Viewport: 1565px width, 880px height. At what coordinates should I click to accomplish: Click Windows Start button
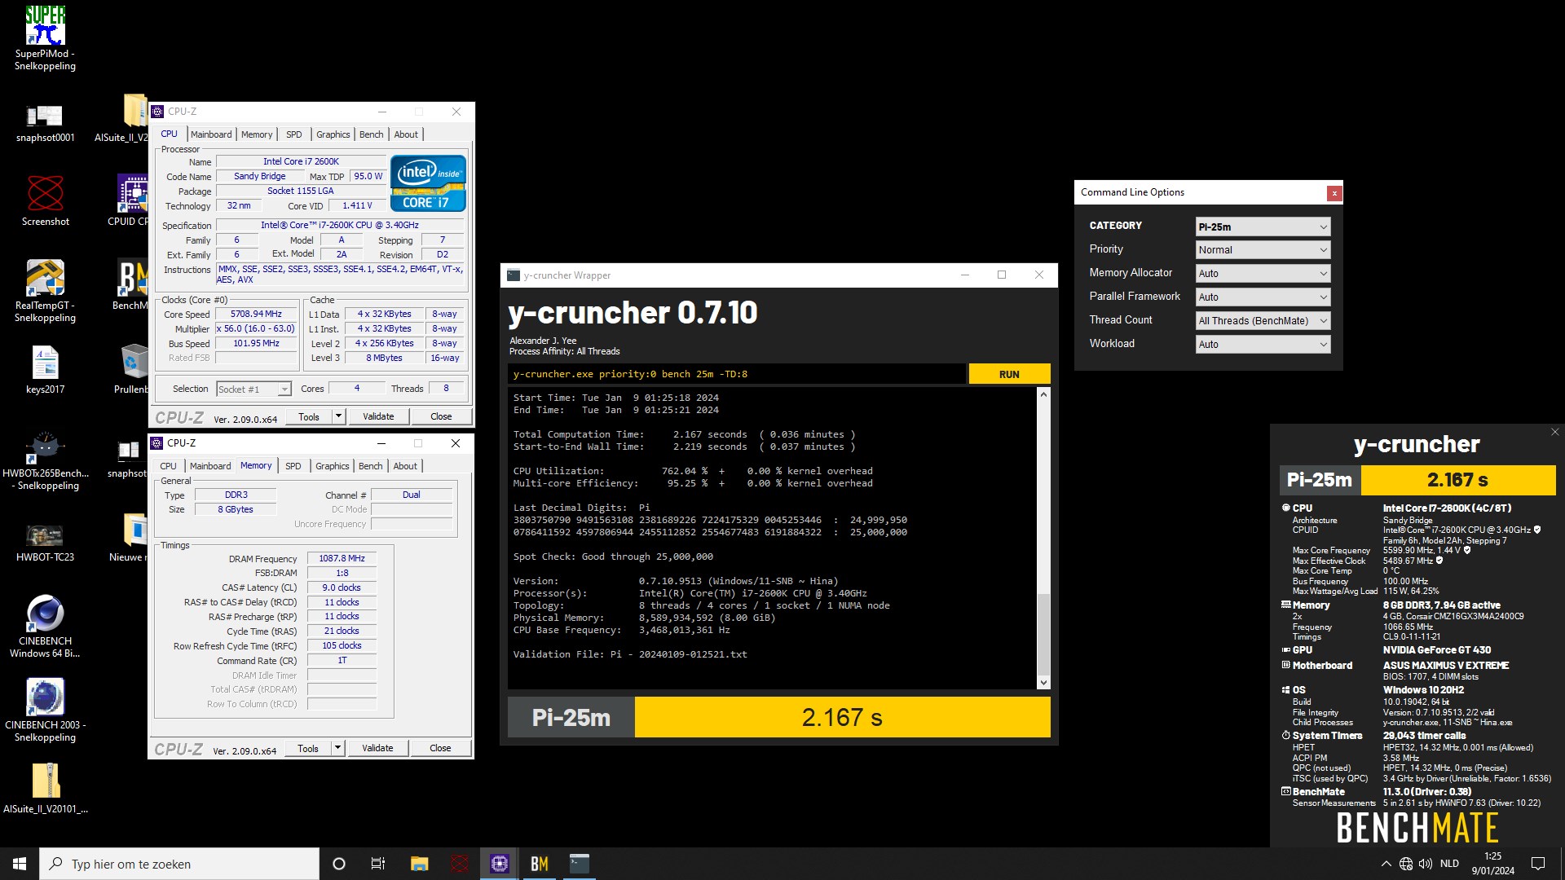[20, 864]
